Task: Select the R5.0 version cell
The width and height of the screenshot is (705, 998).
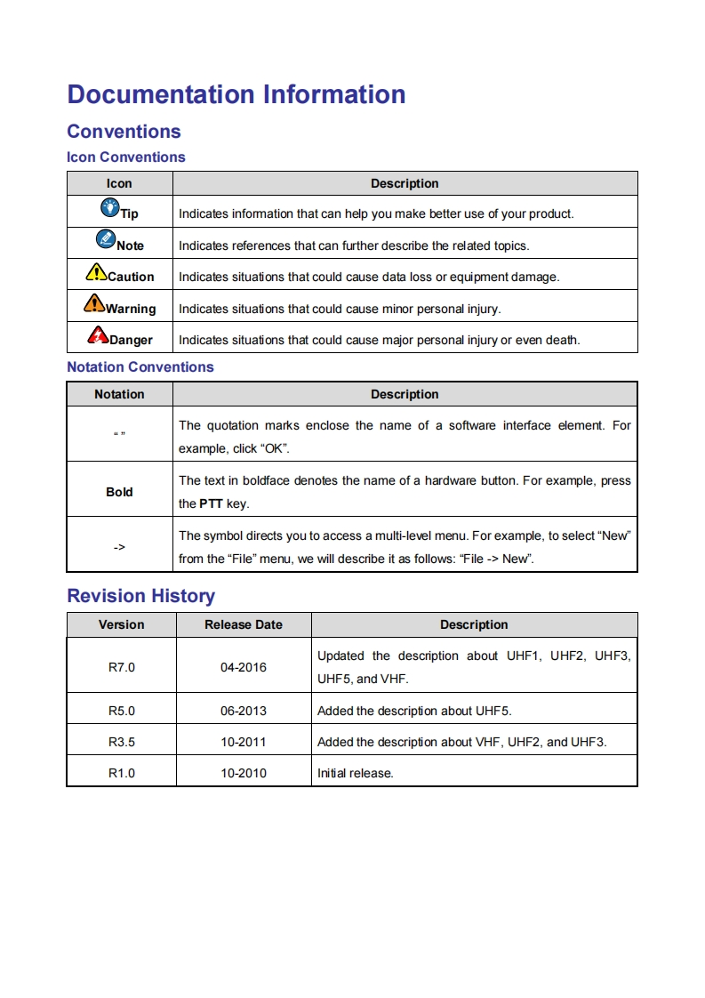Action: [122, 711]
